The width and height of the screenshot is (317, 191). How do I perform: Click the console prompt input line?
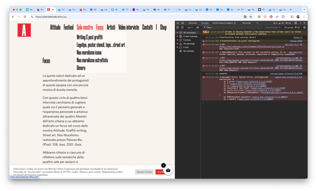(255, 103)
